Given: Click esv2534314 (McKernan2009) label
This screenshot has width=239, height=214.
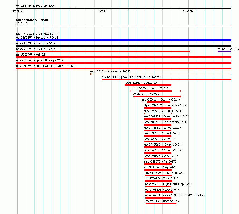Looking at the screenshot, I should [x=110, y=71].
